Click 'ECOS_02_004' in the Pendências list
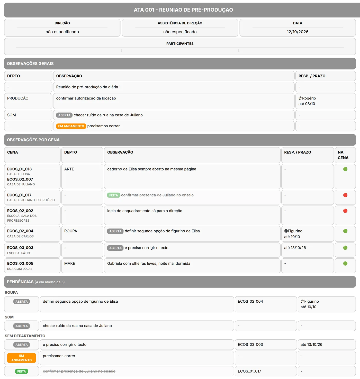This screenshot has width=360, height=379. click(x=250, y=302)
